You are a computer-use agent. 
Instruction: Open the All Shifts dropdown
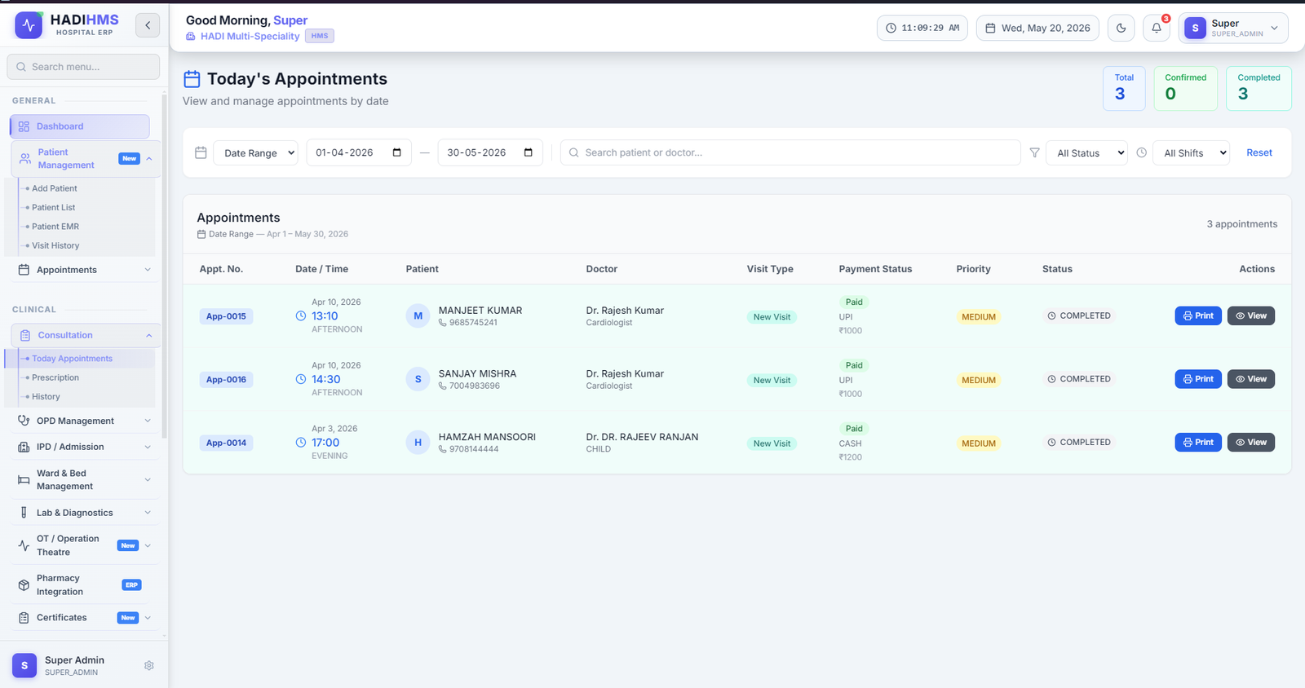coord(1191,152)
